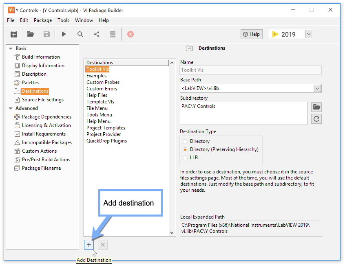The height and width of the screenshot is (265, 345).
Task: Click the red cancel toolbar icon
Action: (x=130, y=34)
